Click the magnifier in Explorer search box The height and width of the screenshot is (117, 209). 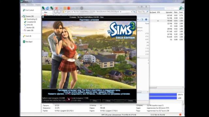[x=147, y=12]
